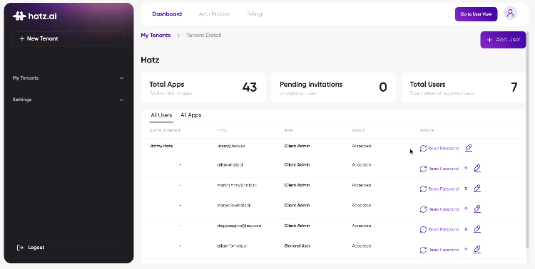
Task: Click the 'Hatz' tenant heading
Action: (x=150, y=60)
